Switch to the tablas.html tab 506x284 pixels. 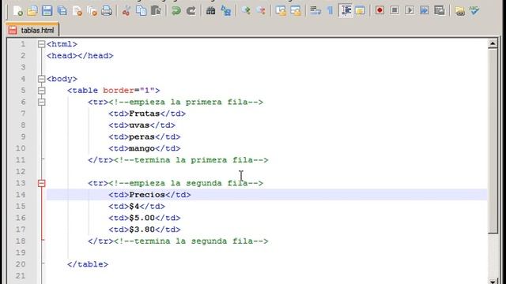[x=32, y=30]
